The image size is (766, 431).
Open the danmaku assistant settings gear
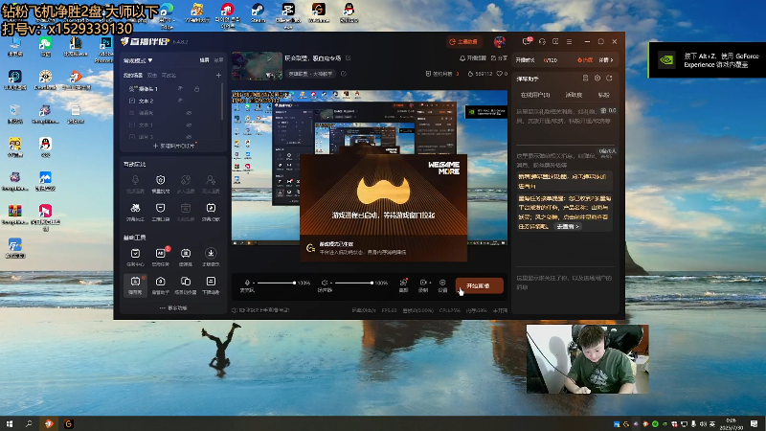(597, 79)
